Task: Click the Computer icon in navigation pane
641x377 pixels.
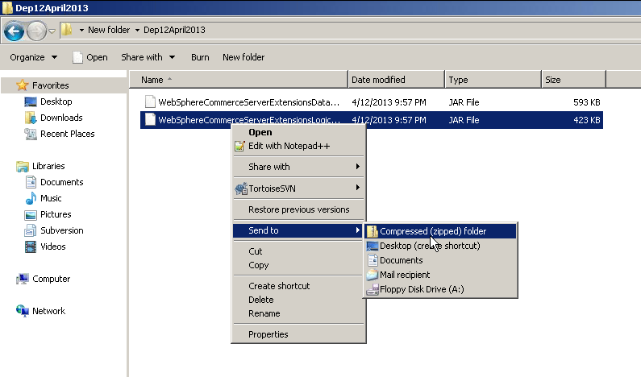Action: pos(23,279)
